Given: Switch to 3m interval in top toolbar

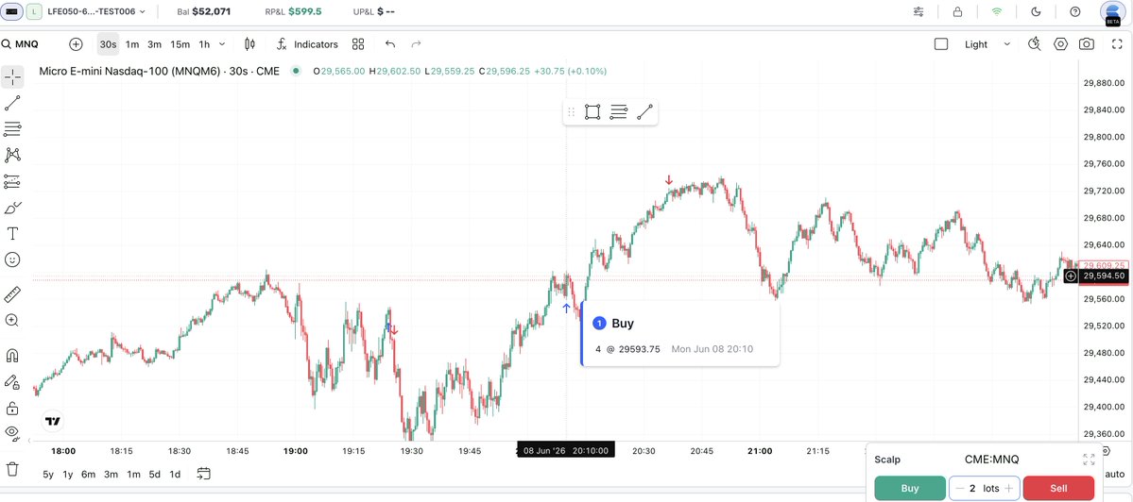Looking at the screenshot, I should [155, 44].
